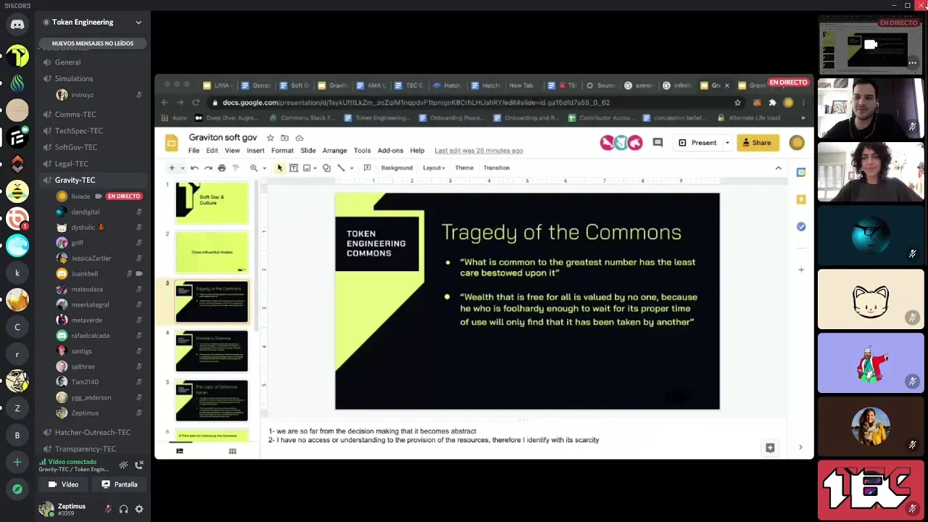
Task: Click the yellow Share button
Action: (756, 143)
